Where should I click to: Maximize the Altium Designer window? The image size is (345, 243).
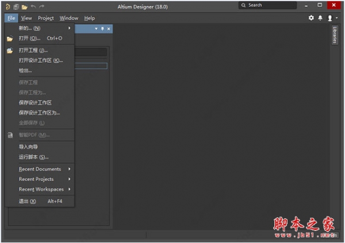[320, 5]
